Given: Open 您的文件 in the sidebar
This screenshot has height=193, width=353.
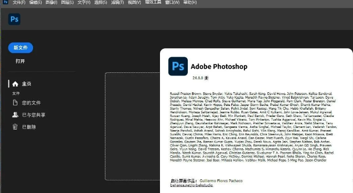Looking at the screenshot, I should tap(27, 103).
